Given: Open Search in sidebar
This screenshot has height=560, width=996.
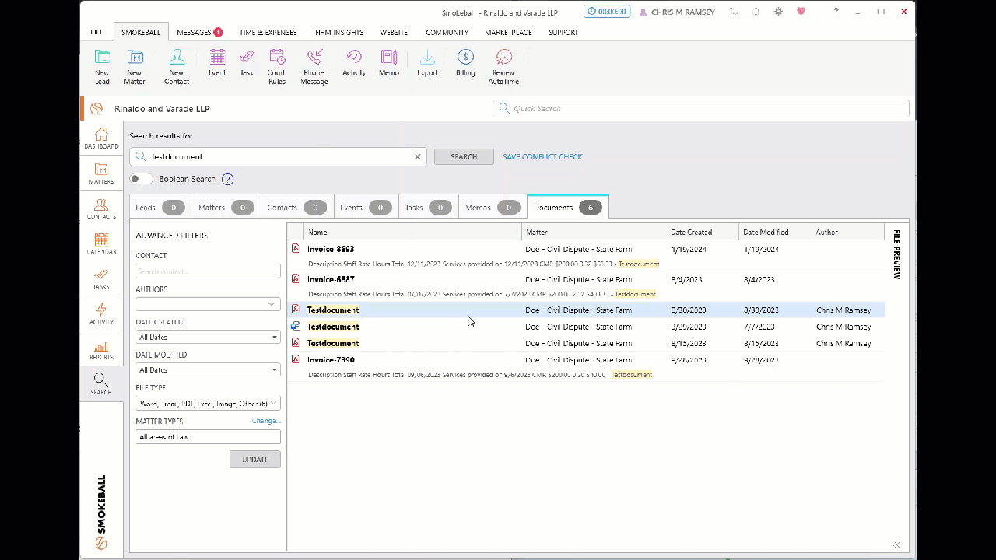Looking at the screenshot, I should coord(101,383).
